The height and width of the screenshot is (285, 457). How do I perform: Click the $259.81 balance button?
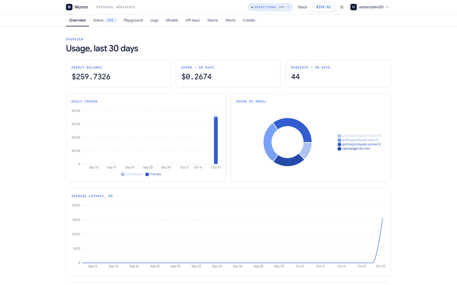pos(323,7)
